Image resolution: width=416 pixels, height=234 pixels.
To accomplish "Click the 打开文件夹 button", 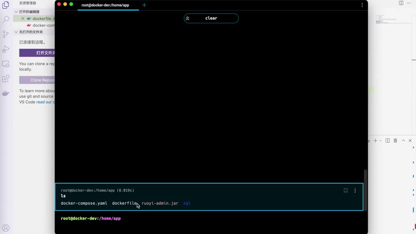I will (37, 53).
